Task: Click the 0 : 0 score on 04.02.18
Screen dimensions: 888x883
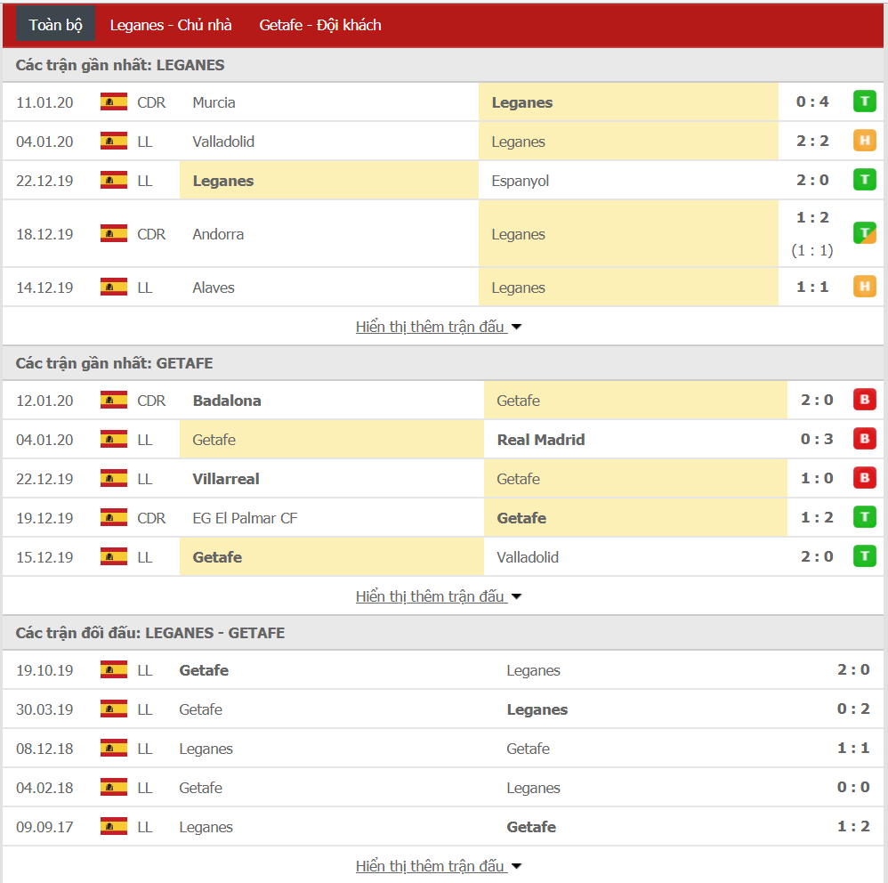Action: (853, 787)
